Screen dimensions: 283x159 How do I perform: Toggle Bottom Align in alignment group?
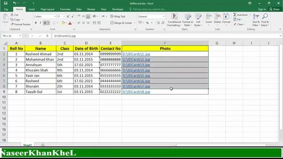(88, 16)
